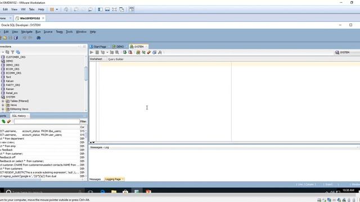Expand the Views node under SYSTEM
The image size is (360, 202).
click(3, 105)
